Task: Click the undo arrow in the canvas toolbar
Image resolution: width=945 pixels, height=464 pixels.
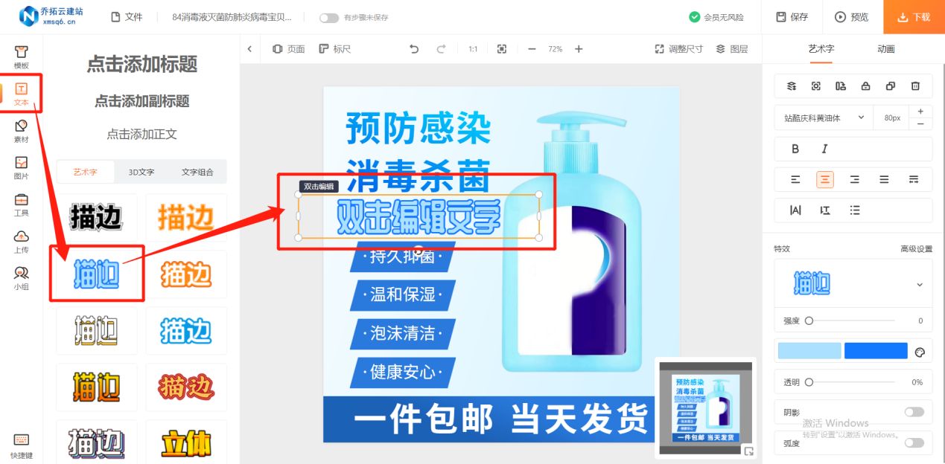Action: coord(414,49)
